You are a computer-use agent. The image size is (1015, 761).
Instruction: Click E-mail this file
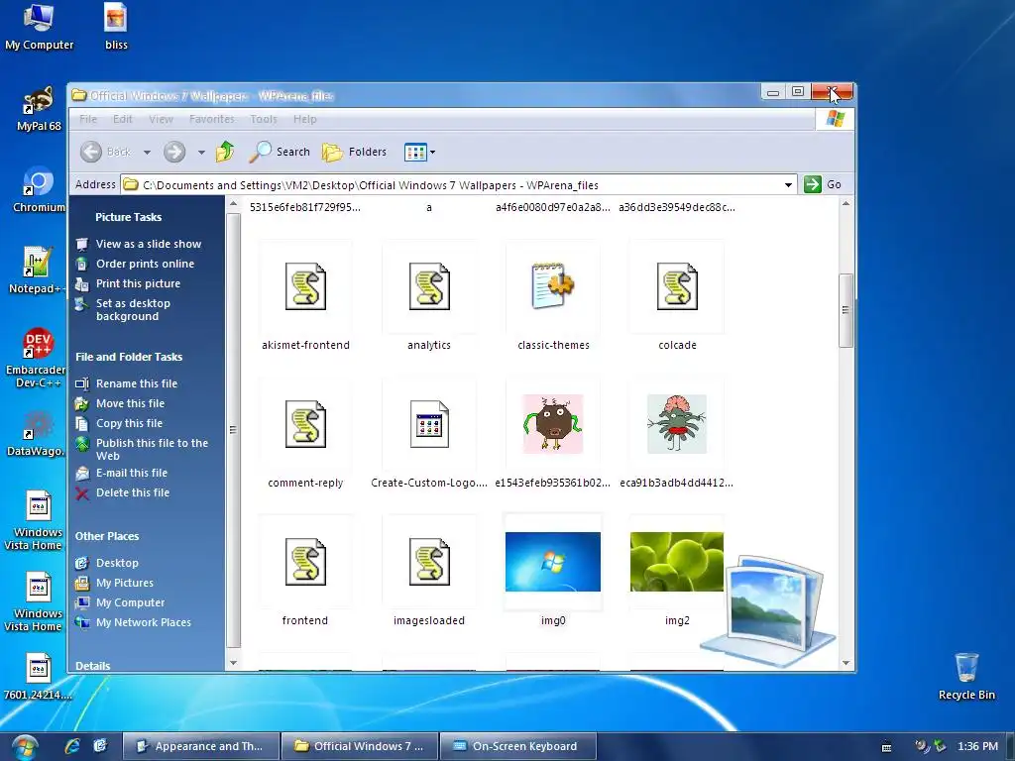tap(132, 473)
